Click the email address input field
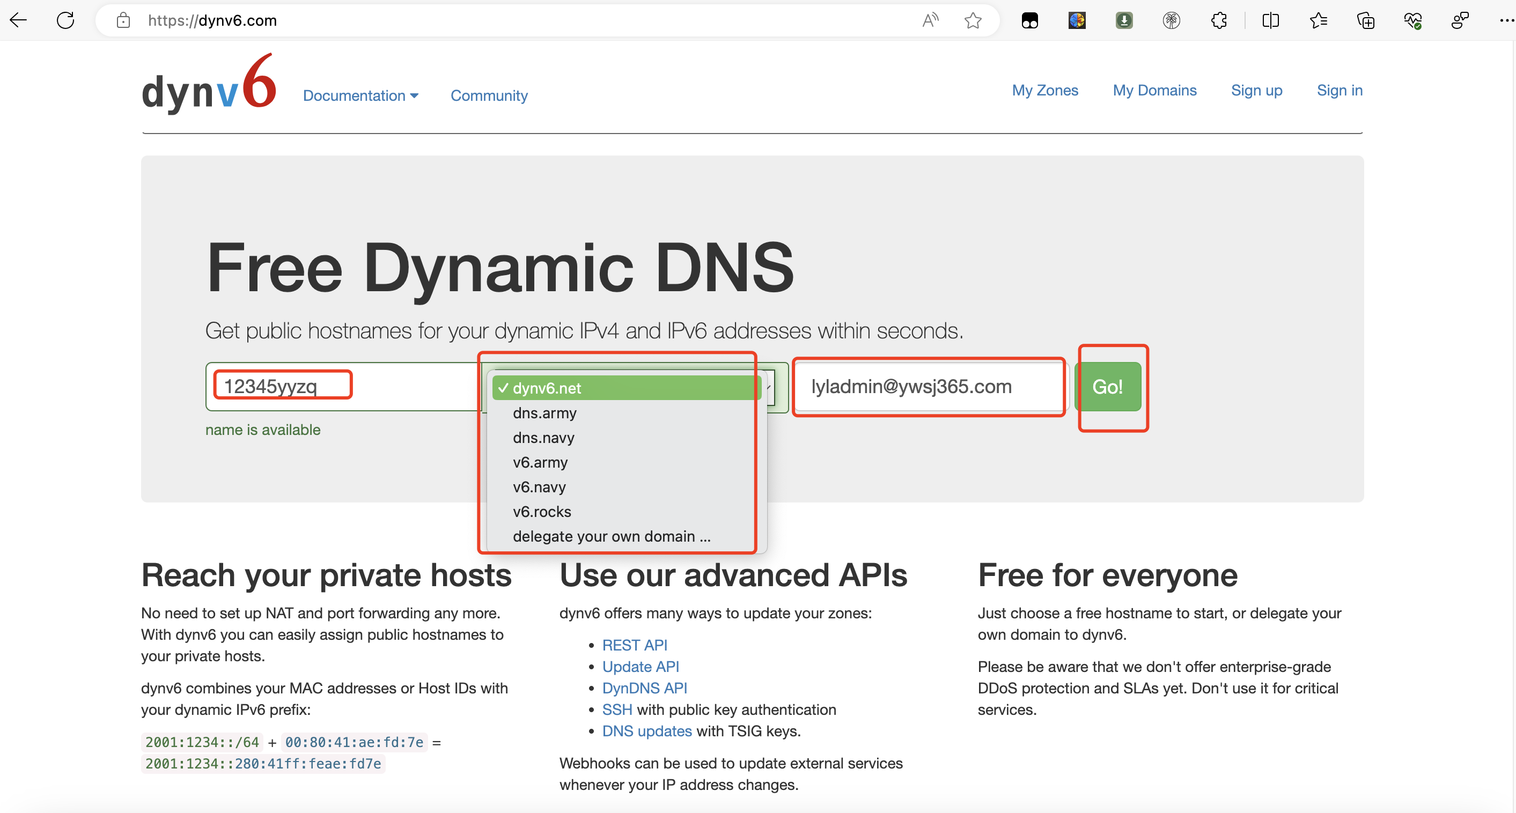This screenshot has width=1516, height=813. [x=929, y=387]
